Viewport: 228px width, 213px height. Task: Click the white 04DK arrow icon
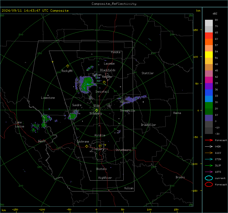[x=209, y=146]
